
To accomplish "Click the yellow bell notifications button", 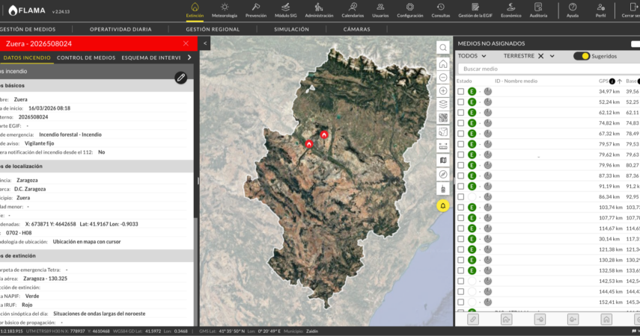I will 443,205.
